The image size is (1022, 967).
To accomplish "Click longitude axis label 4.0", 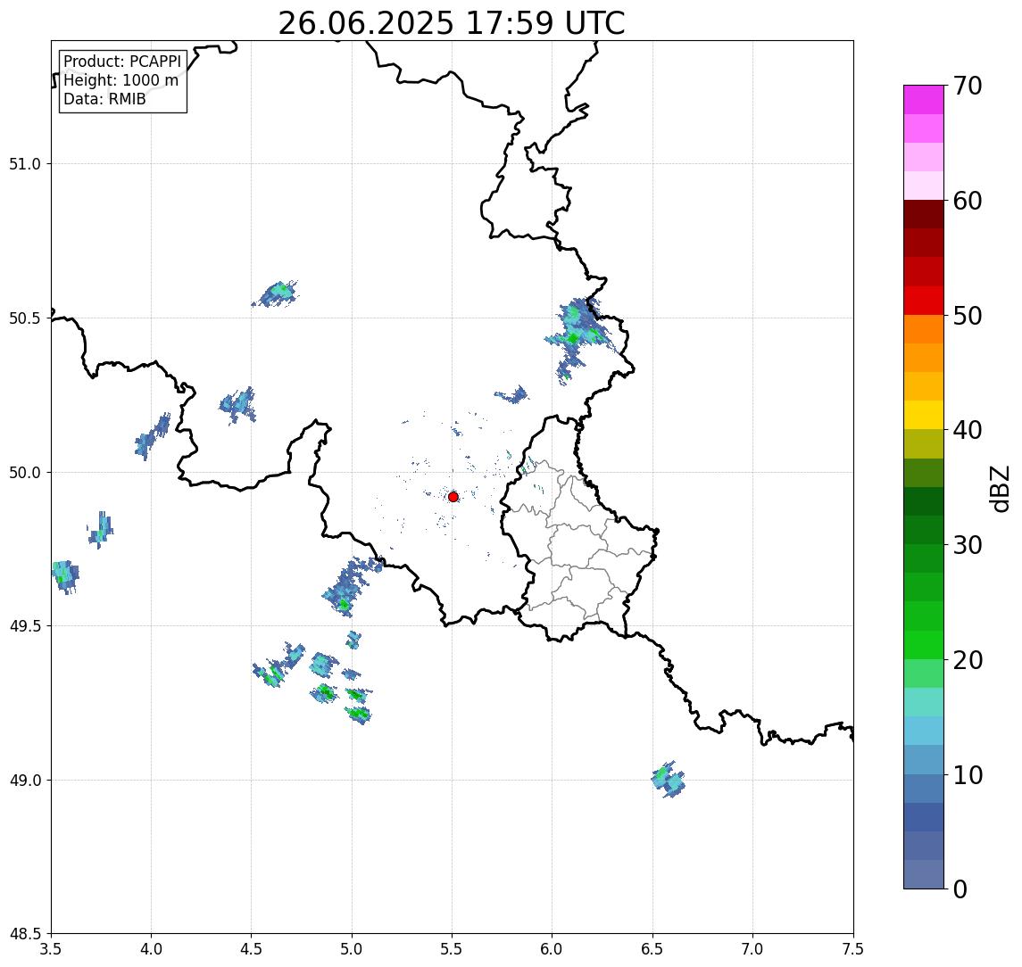I will tap(151, 949).
